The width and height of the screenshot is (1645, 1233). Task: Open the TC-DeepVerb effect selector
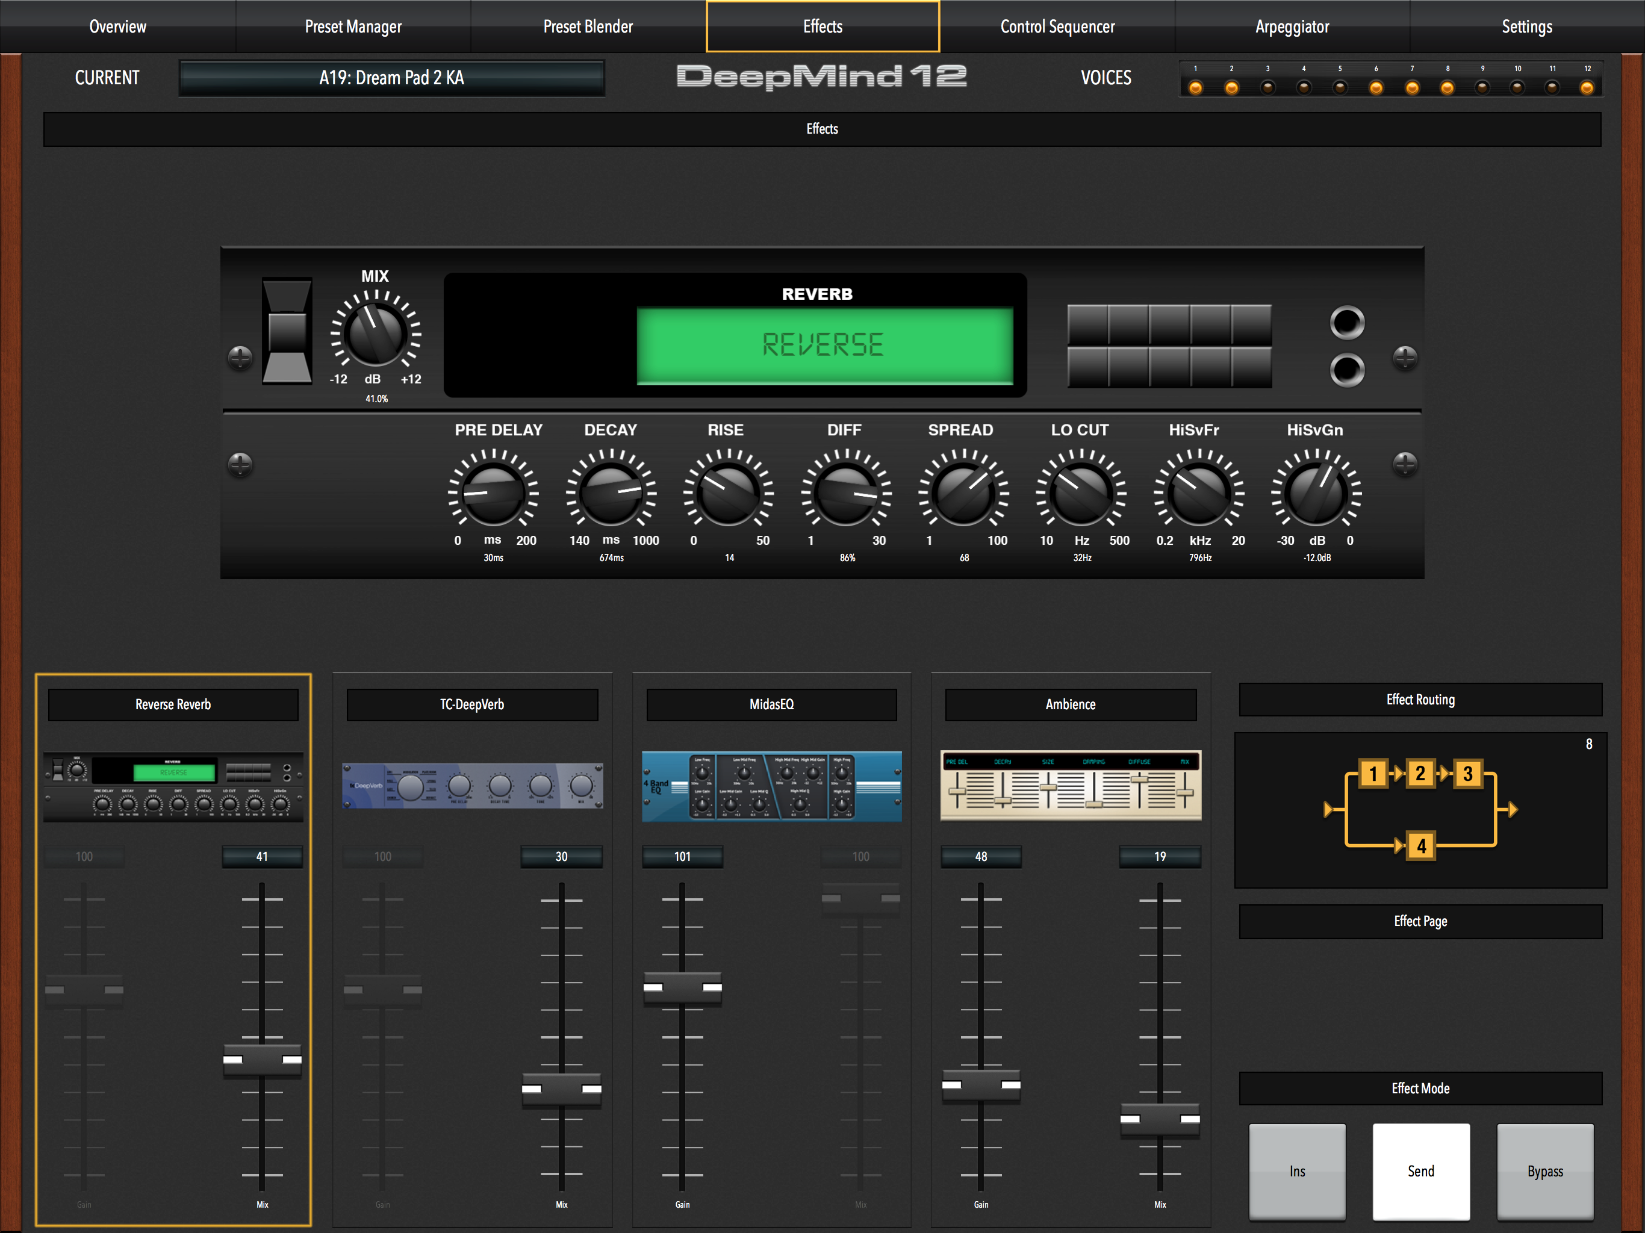pyautogui.click(x=472, y=704)
